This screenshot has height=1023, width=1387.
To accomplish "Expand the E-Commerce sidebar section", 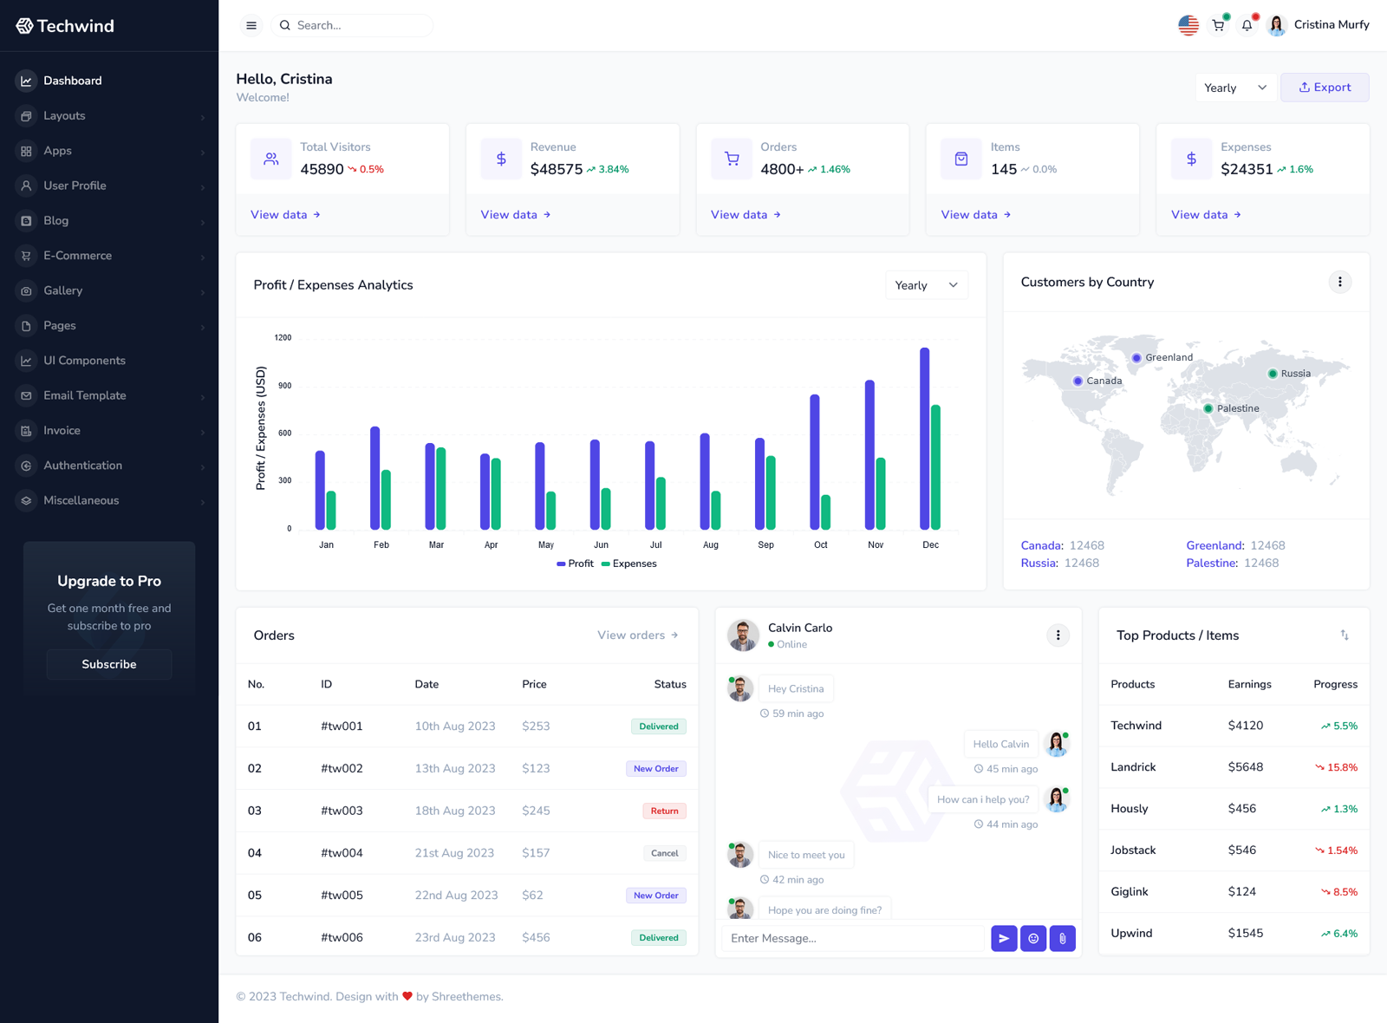I will pyautogui.click(x=78, y=256).
